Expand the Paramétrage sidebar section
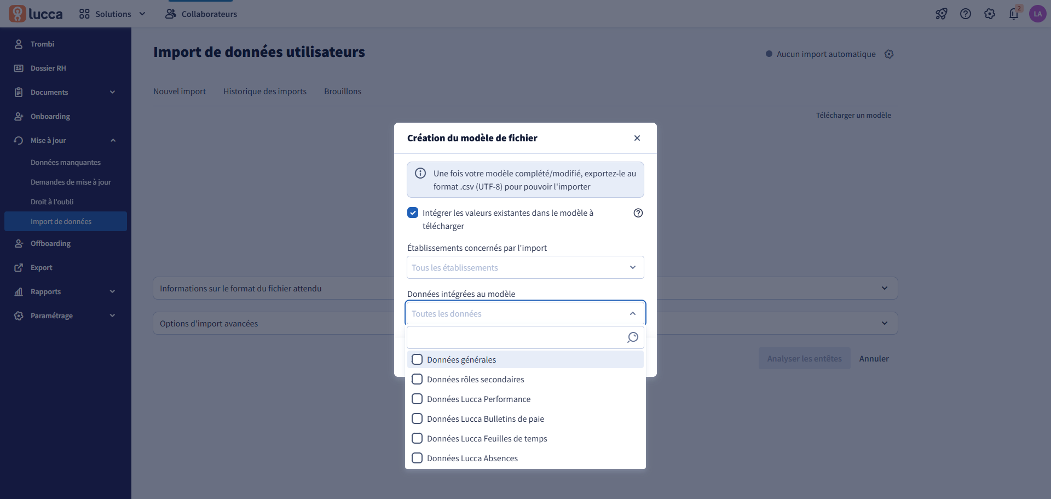 pyautogui.click(x=113, y=316)
